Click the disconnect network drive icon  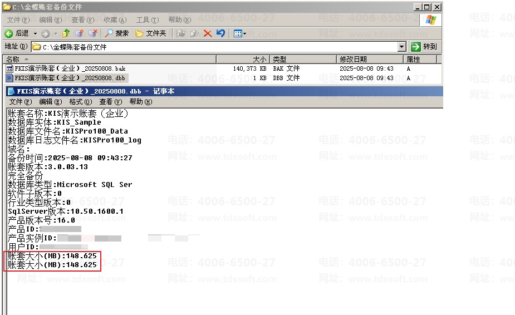point(93,33)
